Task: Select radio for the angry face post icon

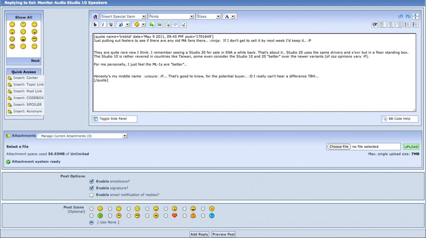Action: point(203,209)
